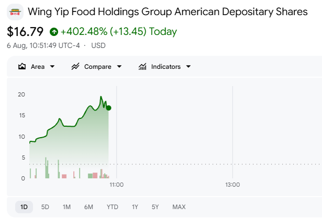Click the Area chart type icon

point(22,66)
